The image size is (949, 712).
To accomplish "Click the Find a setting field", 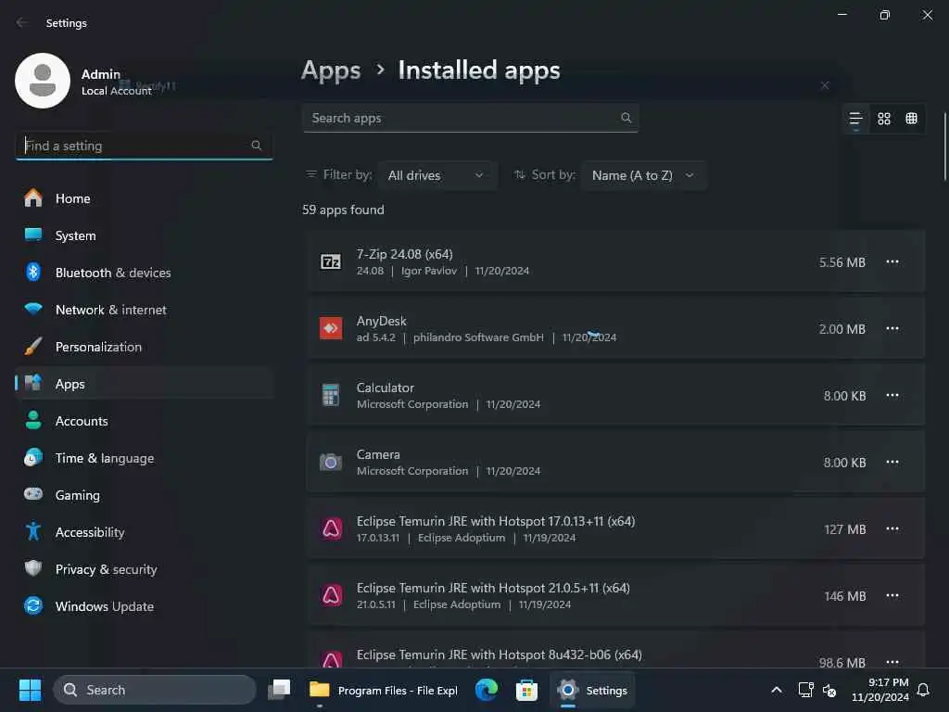I will pyautogui.click(x=144, y=146).
